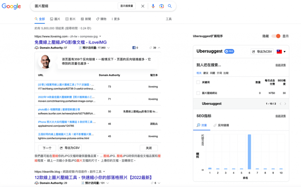Open the Taiwan flag country dropdown
Image resolution: width=301 pixels, height=187 pixels.
coord(281,52)
